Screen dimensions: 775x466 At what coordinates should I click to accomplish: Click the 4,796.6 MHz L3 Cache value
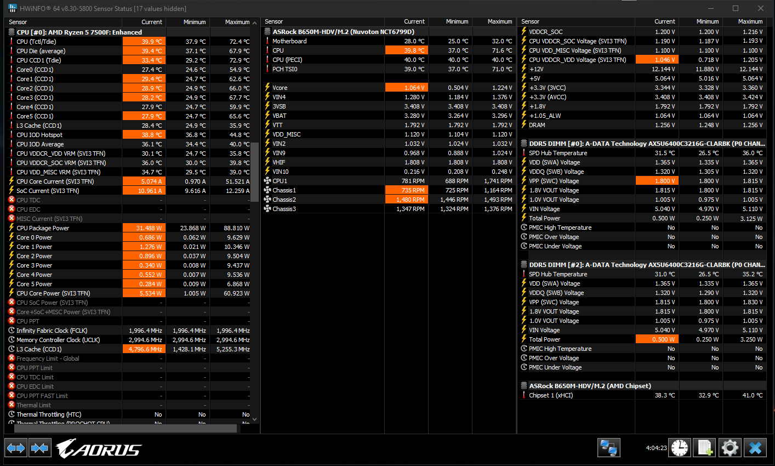[x=145, y=349]
